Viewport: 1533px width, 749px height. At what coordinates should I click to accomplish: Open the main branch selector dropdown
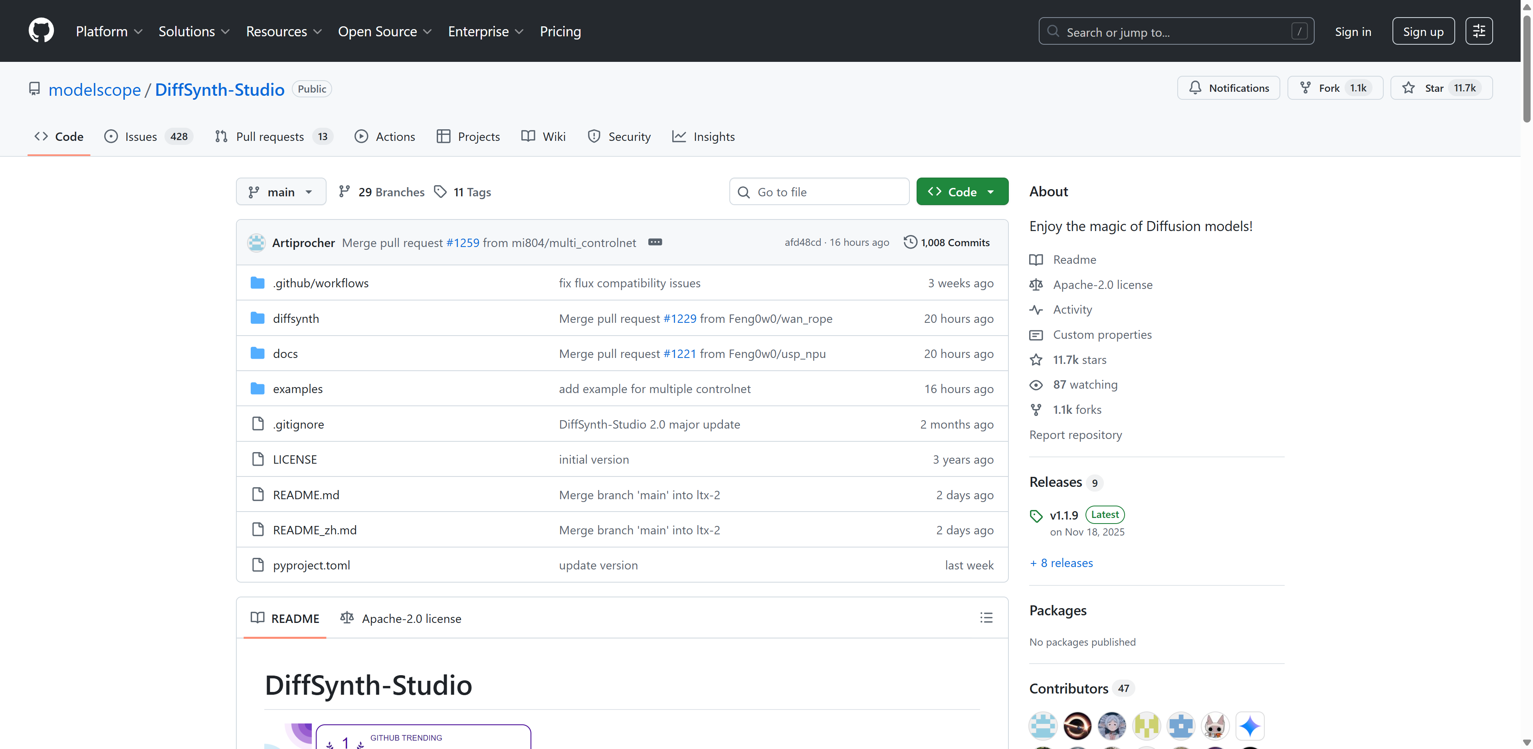281,192
